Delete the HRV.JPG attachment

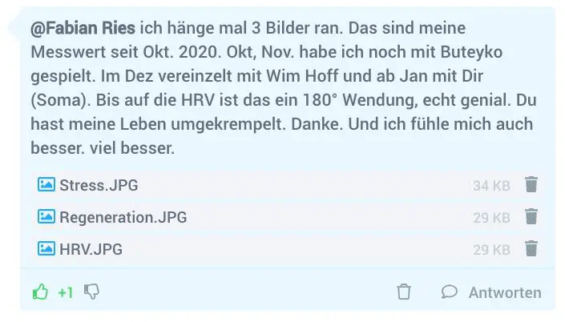(x=531, y=248)
